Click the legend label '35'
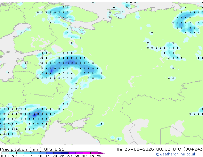 77,156
